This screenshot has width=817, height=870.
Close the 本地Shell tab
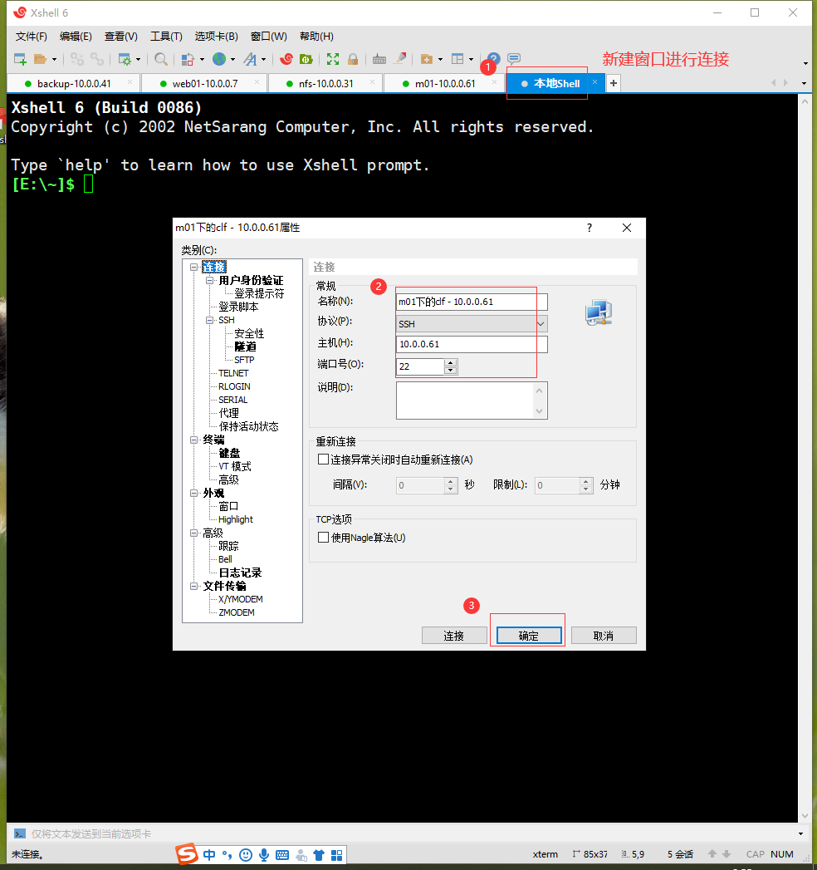[x=594, y=82]
